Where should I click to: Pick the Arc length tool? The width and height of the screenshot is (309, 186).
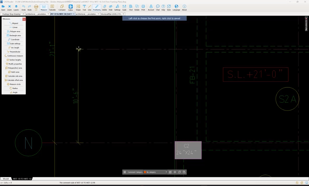(14, 48)
